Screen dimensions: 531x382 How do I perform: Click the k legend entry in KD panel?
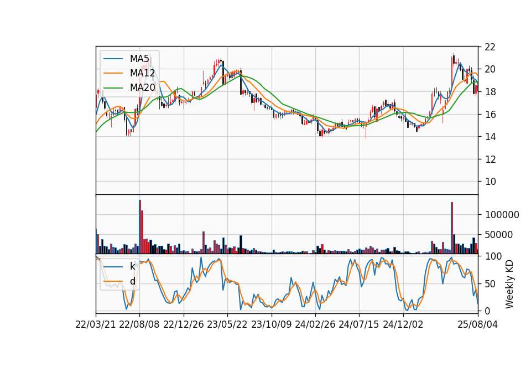tap(132, 266)
